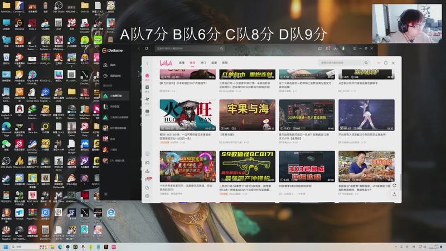Open QQ penguin desktop shortcut
Viewport: 446px width, 251px height.
pos(20,110)
